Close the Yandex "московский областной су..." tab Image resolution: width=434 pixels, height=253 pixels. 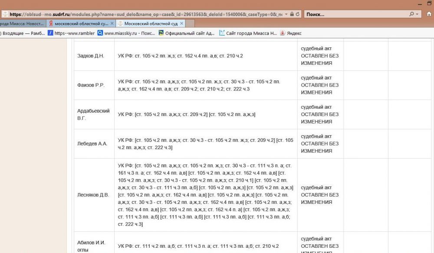[112, 23]
